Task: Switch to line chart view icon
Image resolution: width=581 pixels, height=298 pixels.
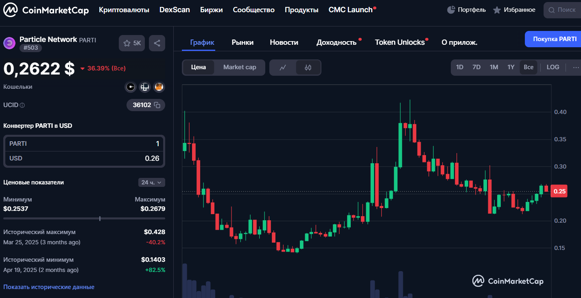Action: 283,68
